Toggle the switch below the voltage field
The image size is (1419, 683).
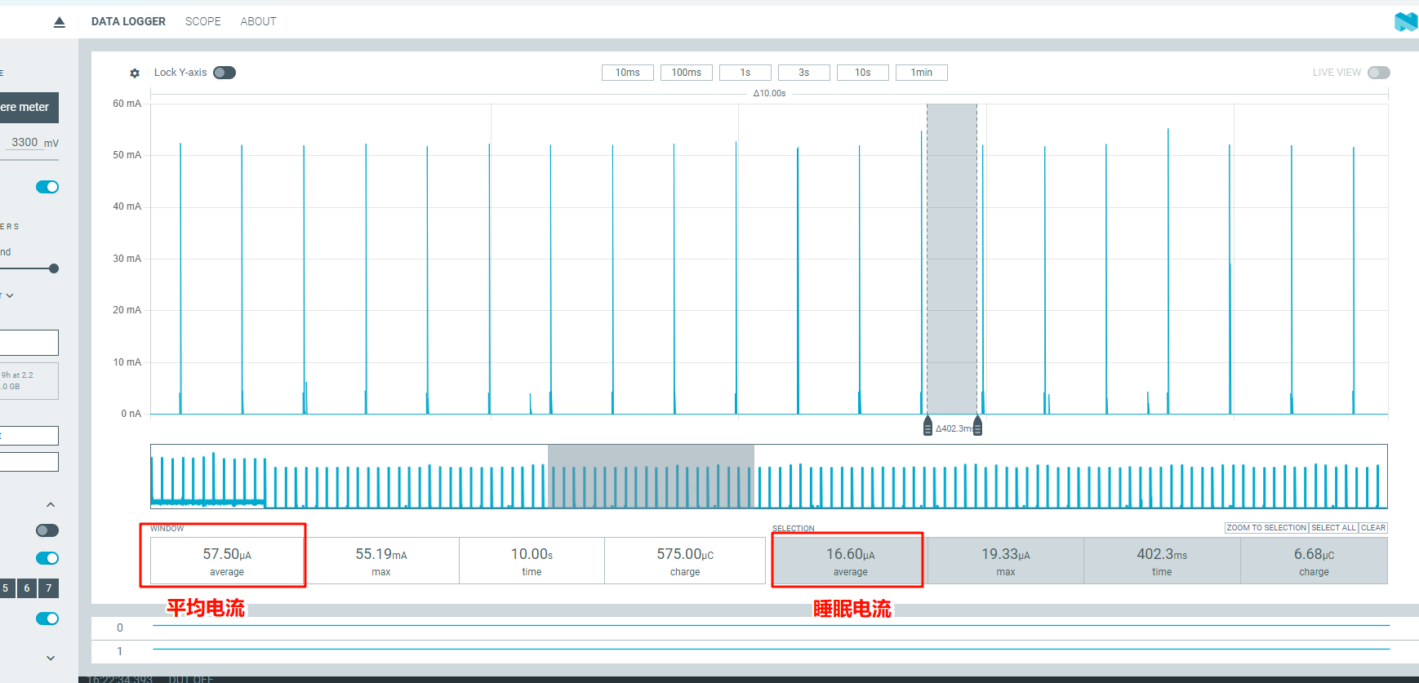pos(47,187)
